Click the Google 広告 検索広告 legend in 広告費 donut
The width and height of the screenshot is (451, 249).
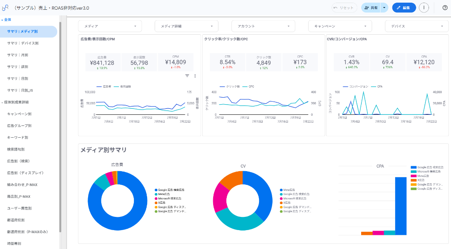170,190
